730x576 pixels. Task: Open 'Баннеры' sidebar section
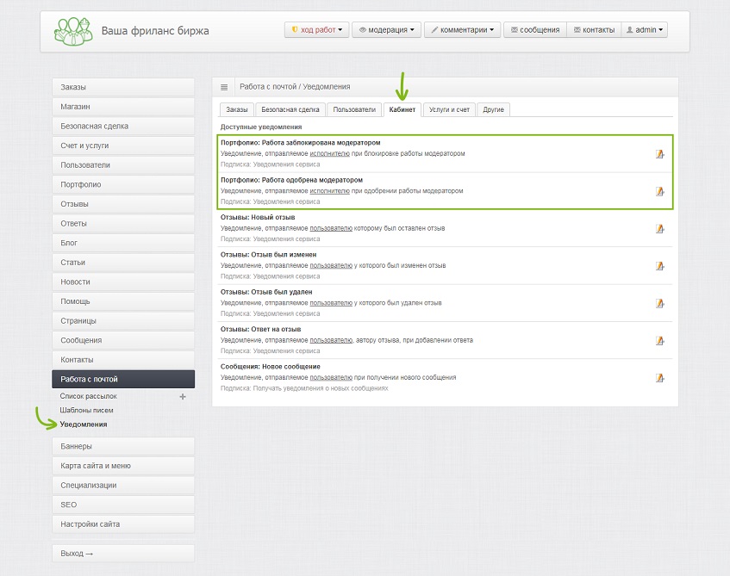123,446
